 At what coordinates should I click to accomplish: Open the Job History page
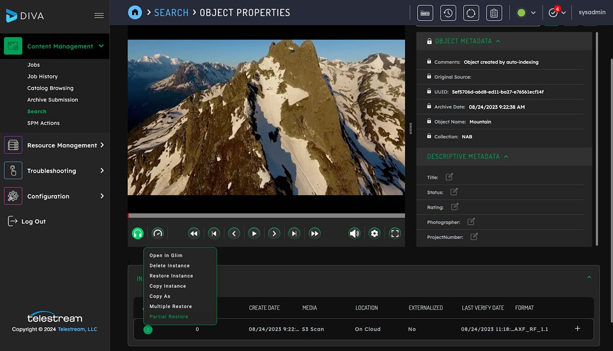(x=42, y=77)
